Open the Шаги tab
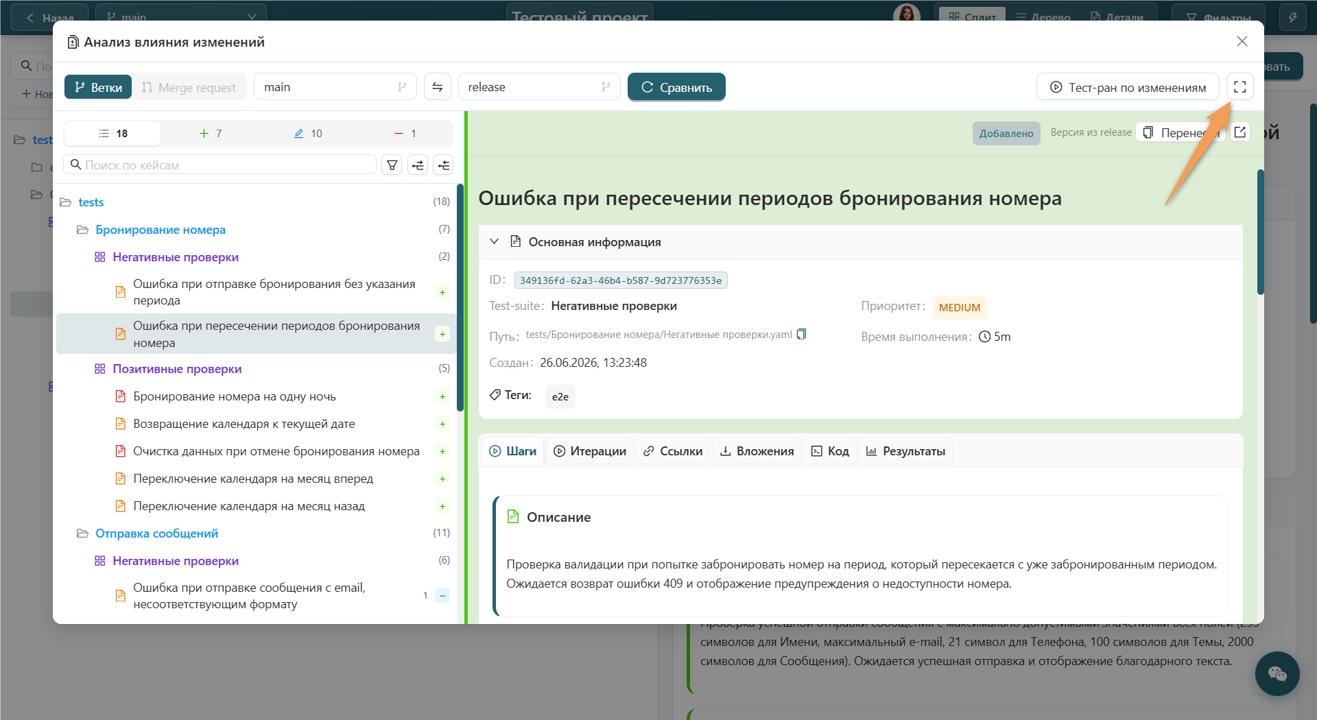 tap(512, 451)
